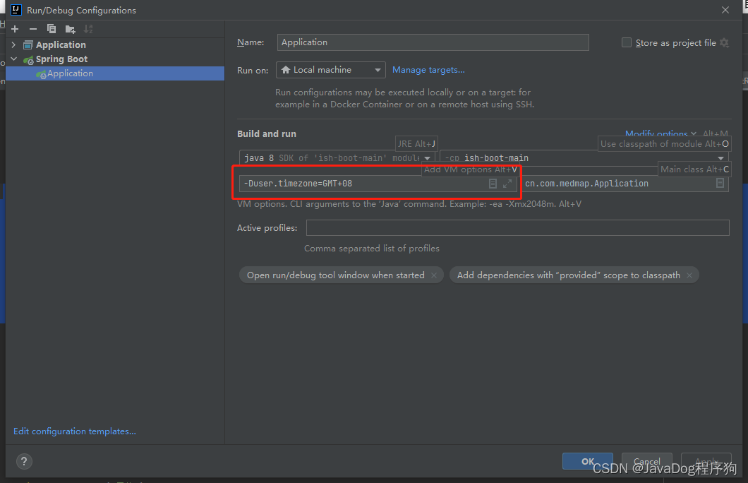Add a new run configuration
The width and height of the screenshot is (748, 483).
(15, 29)
